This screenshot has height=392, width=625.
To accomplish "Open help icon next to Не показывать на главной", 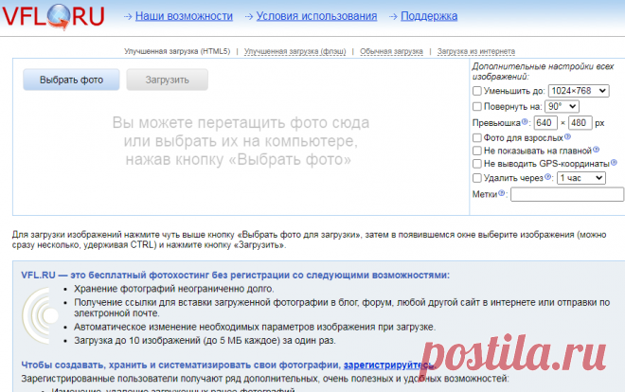I will [x=596, y=150].
